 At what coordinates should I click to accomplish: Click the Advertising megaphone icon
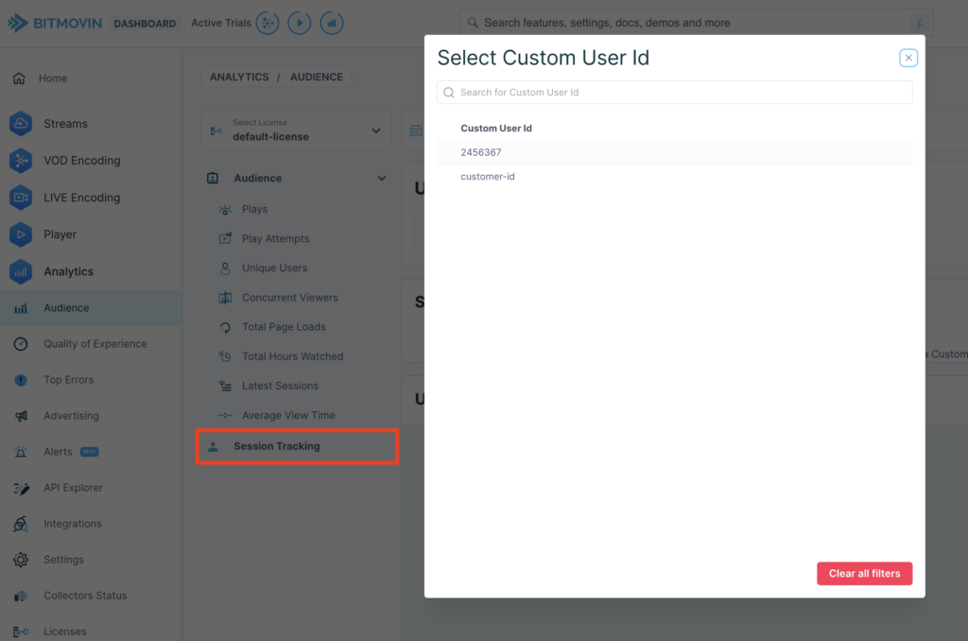coord(21,416)
